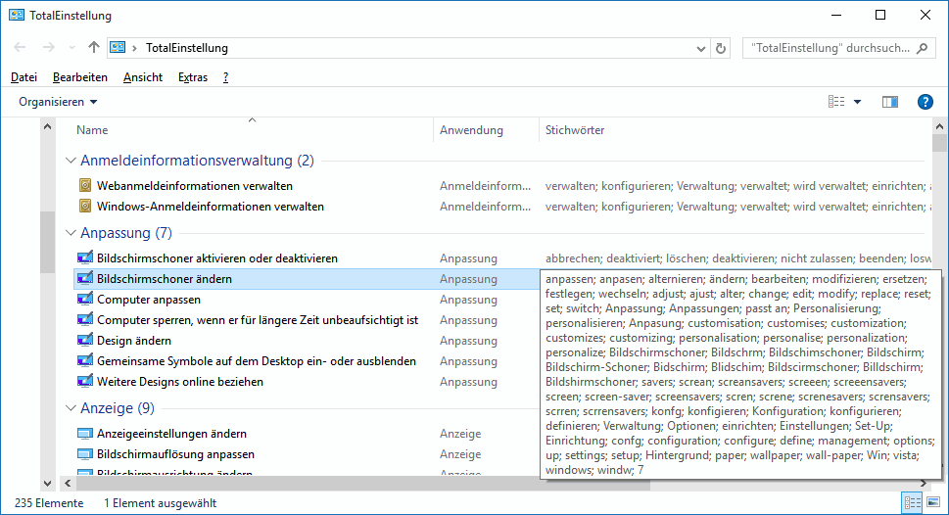Viewport: 949px width, 515px height.
Task: Select Computer anpassen entry
Action: [x=149, y=300]
